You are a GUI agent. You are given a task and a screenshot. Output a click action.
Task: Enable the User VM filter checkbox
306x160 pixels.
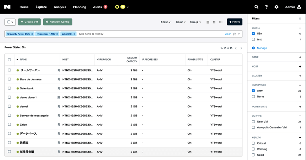click(253, 122)
